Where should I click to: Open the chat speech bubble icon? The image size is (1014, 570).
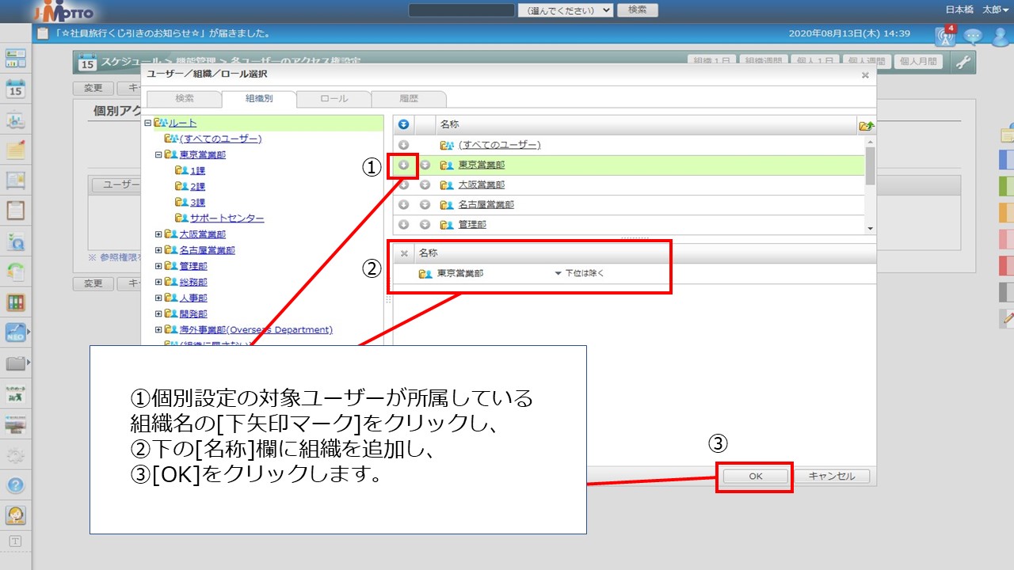(x=973, y=36)
